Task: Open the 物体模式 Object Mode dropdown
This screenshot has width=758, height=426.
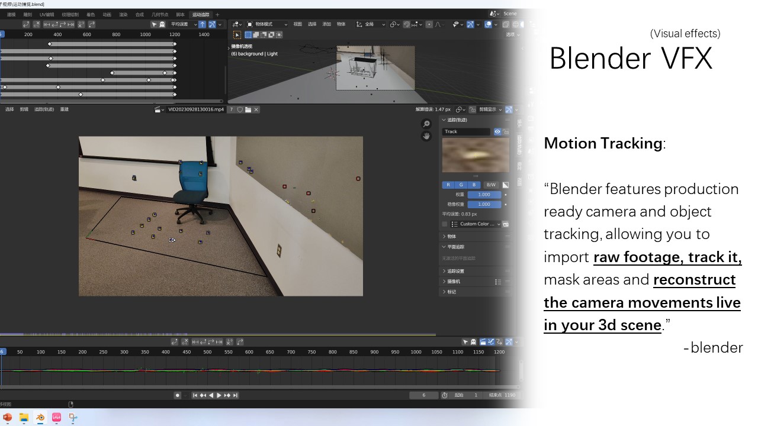Action: point(267,24)
